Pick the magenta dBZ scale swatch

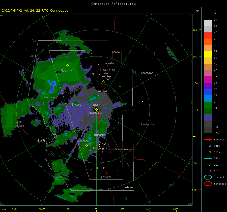click(208, 79)
